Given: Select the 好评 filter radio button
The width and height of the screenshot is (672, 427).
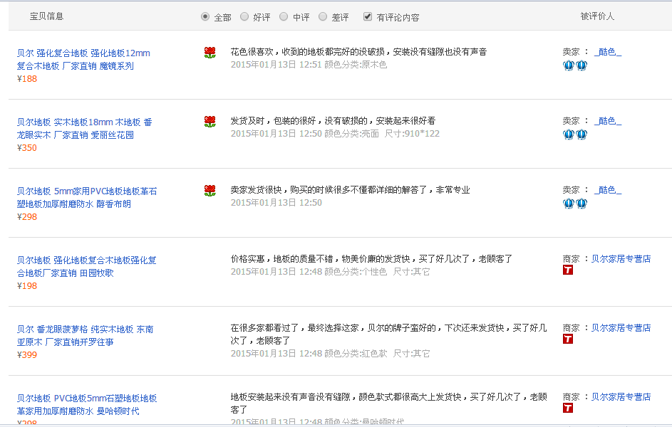Looking at the screenshot, I should pyautogui.click(x=244, y=16).
